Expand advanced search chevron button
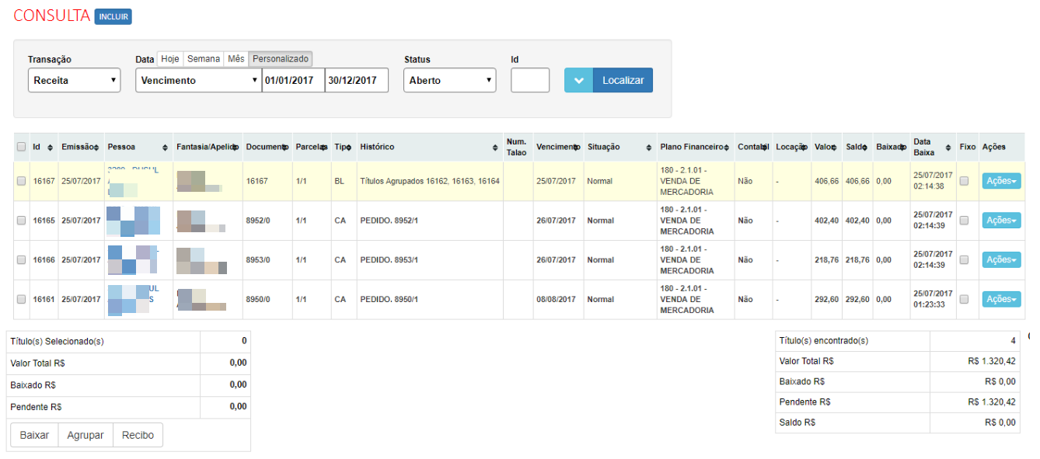Viewport: 1040px width, 459px height. 578,80
